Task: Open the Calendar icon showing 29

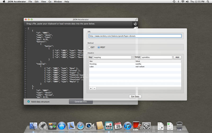Action: point(118,126)
